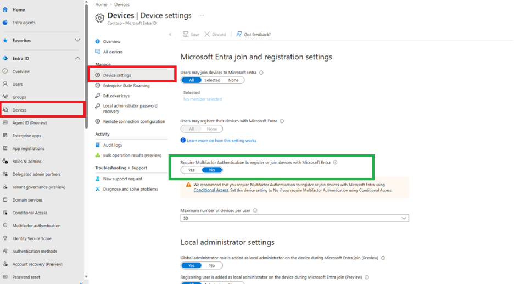The image size is (514, 284).
Task: Click greyed-out All under Users may register devices
Action: (192, 129)
